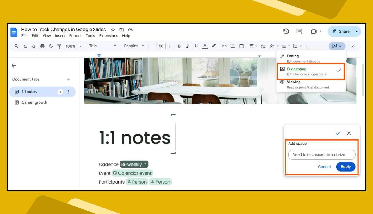The image size is (373, 214).
Task: Select the highlight color tool
Action: click(x=214, y=46)
